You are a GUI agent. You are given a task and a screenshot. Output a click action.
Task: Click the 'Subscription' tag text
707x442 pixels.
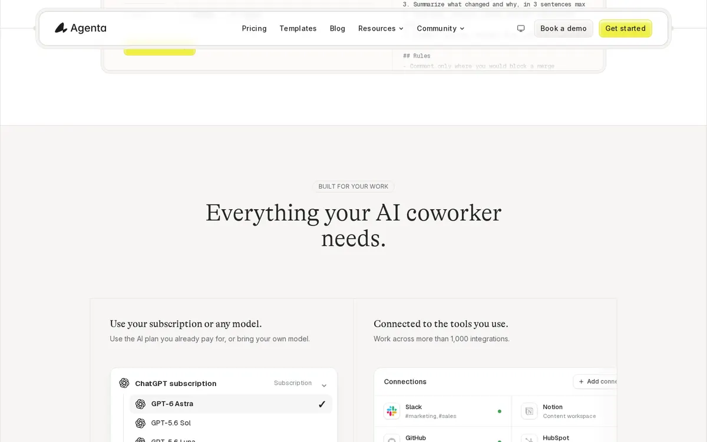click(293, 383)
